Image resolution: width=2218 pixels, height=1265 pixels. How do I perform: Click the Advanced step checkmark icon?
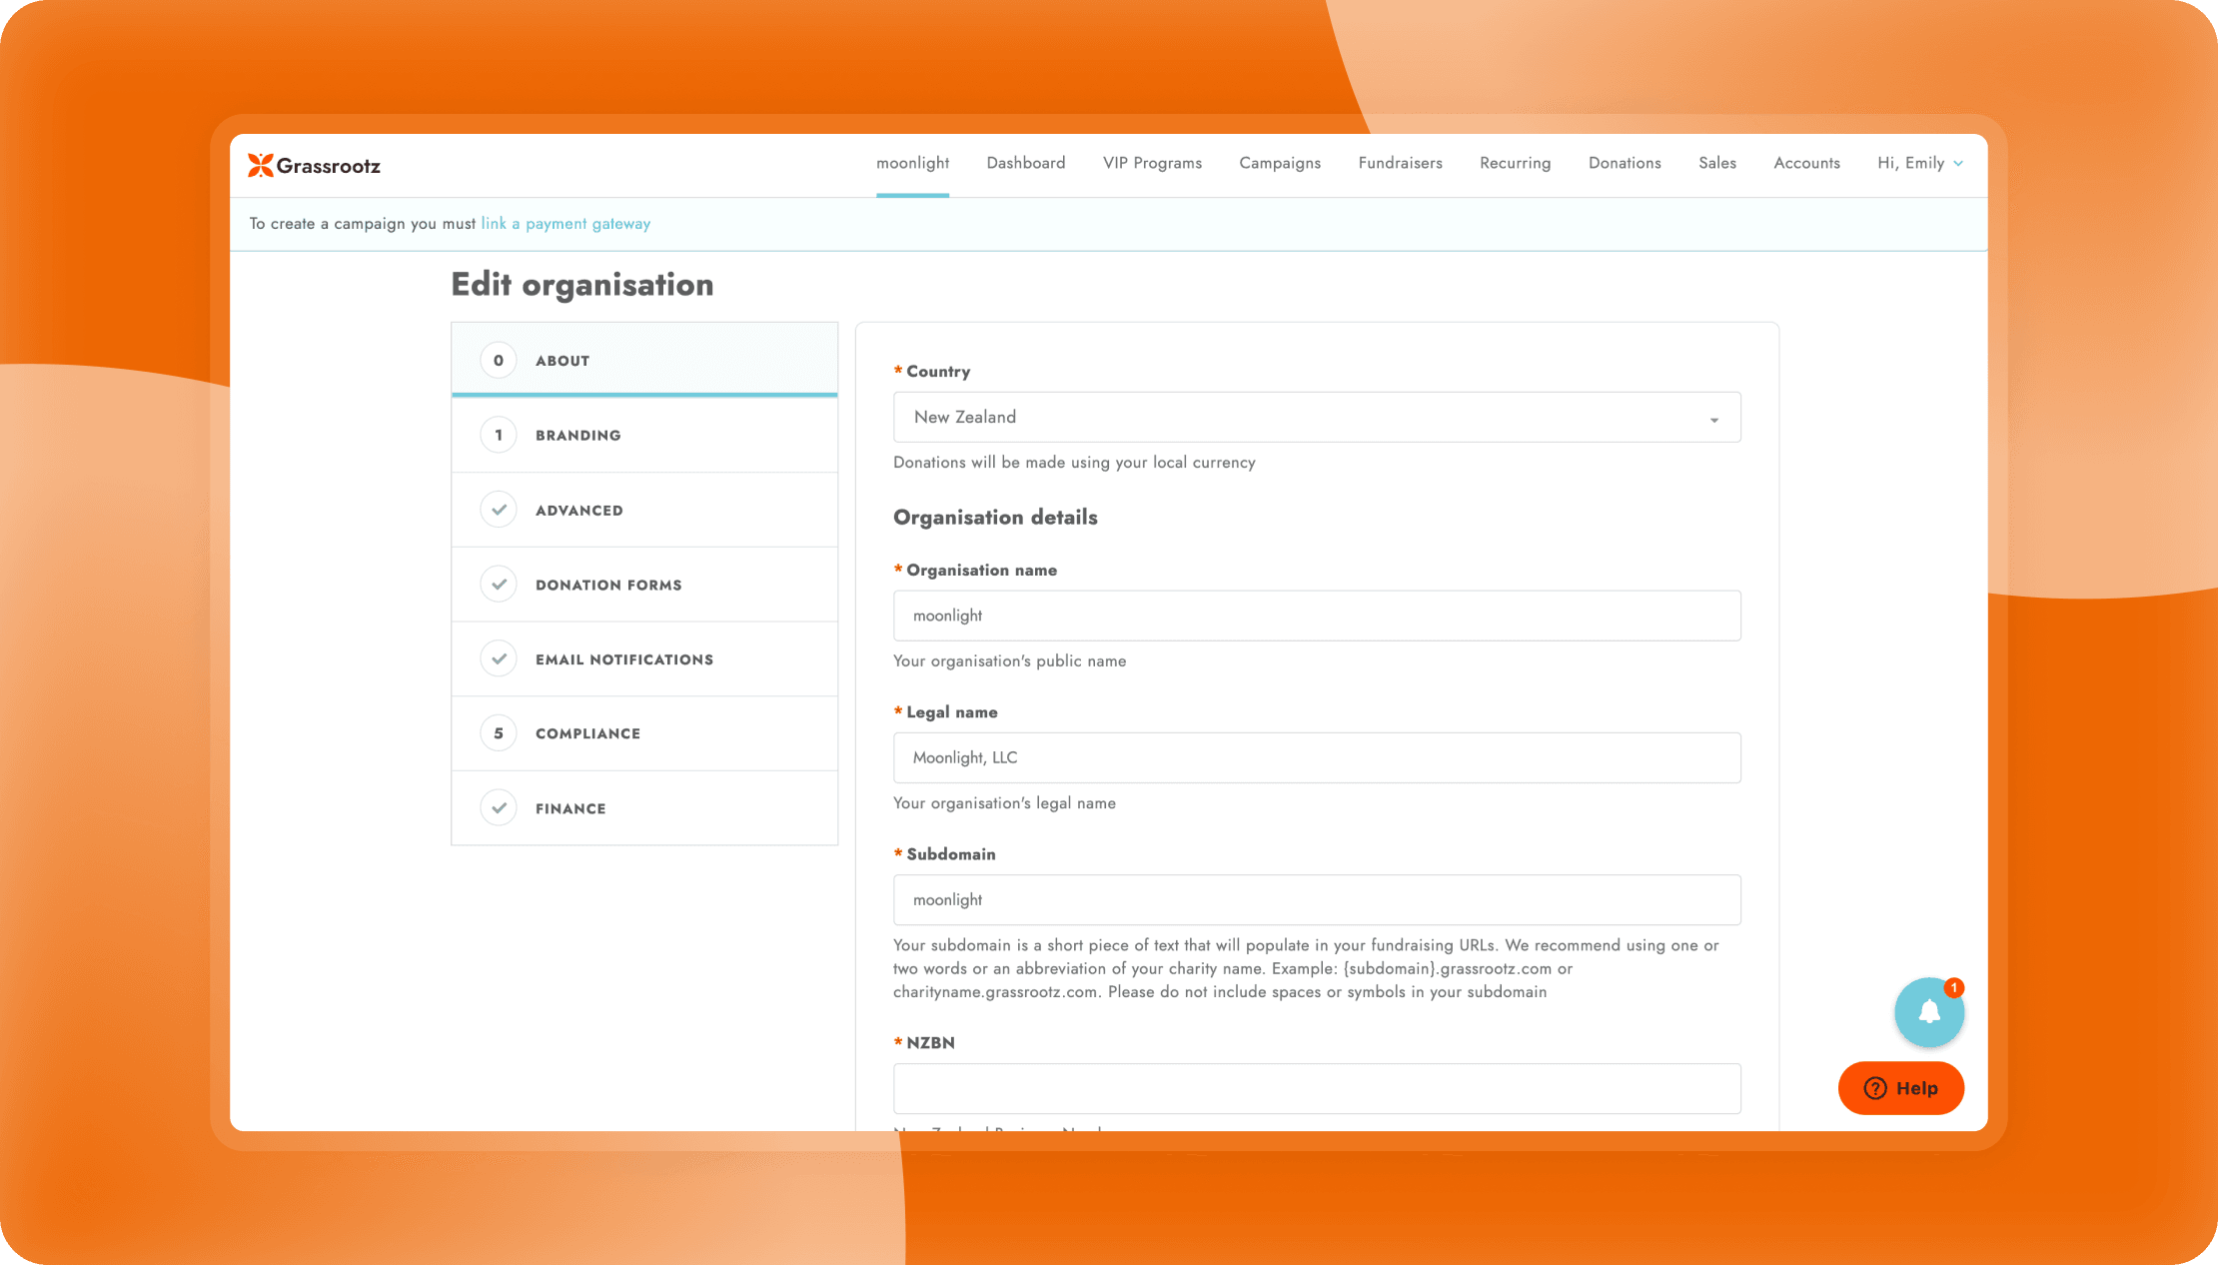(499, 510)
